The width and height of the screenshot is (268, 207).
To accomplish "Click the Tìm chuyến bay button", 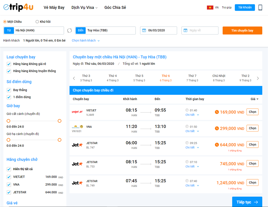I will point(242,30).
